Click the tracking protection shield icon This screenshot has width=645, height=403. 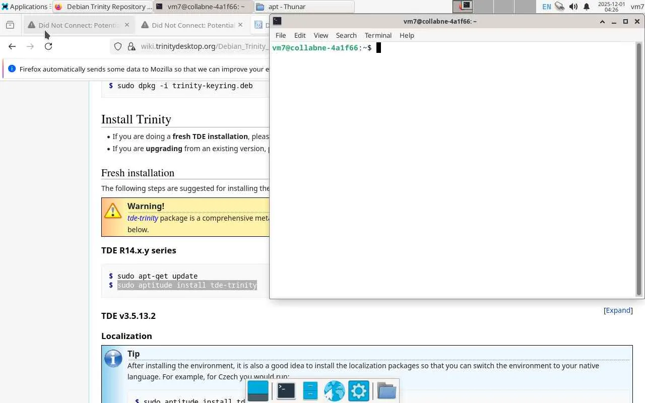[x=118, y=46]
